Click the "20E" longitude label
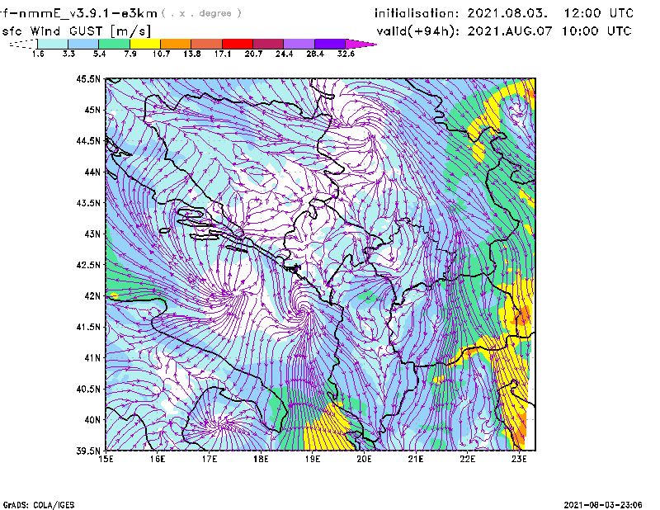The height and width of the screenshot is (510, 660). [364, 459]
